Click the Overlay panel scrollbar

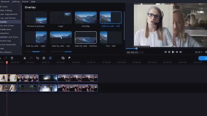[124, 26]
